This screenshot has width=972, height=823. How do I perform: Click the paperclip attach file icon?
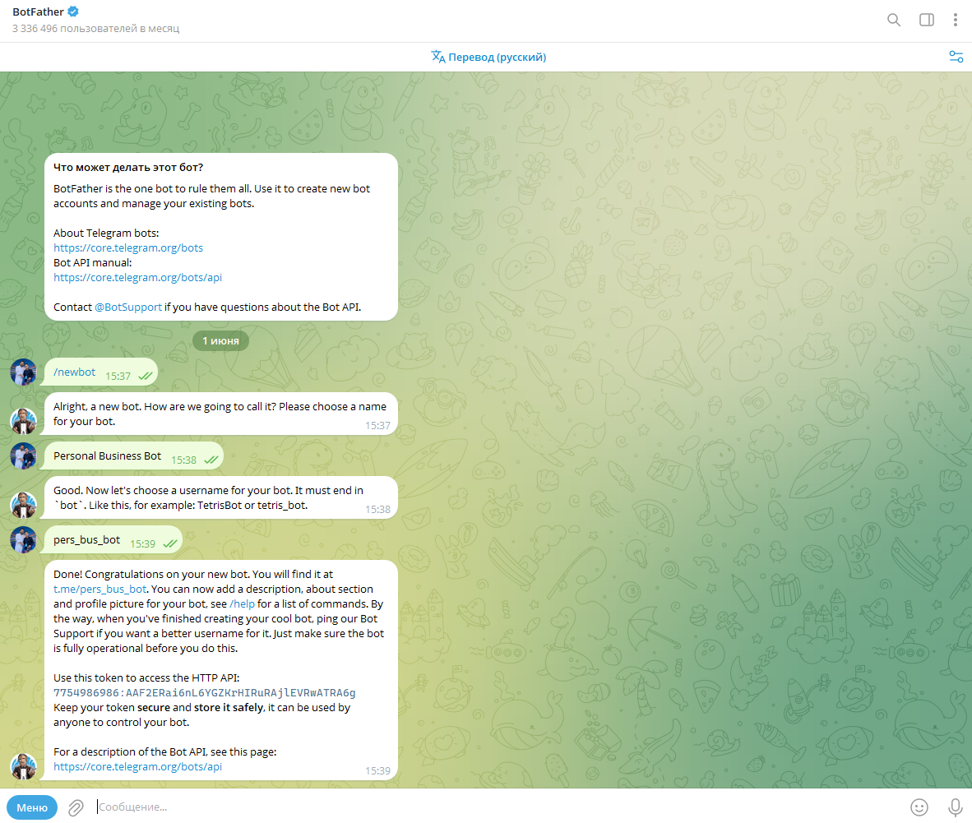tap(76, 807)
